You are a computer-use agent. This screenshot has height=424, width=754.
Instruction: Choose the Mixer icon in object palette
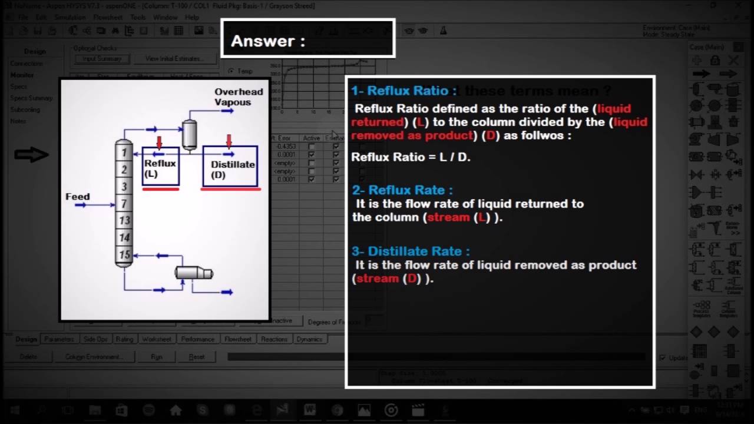point(697,192)
